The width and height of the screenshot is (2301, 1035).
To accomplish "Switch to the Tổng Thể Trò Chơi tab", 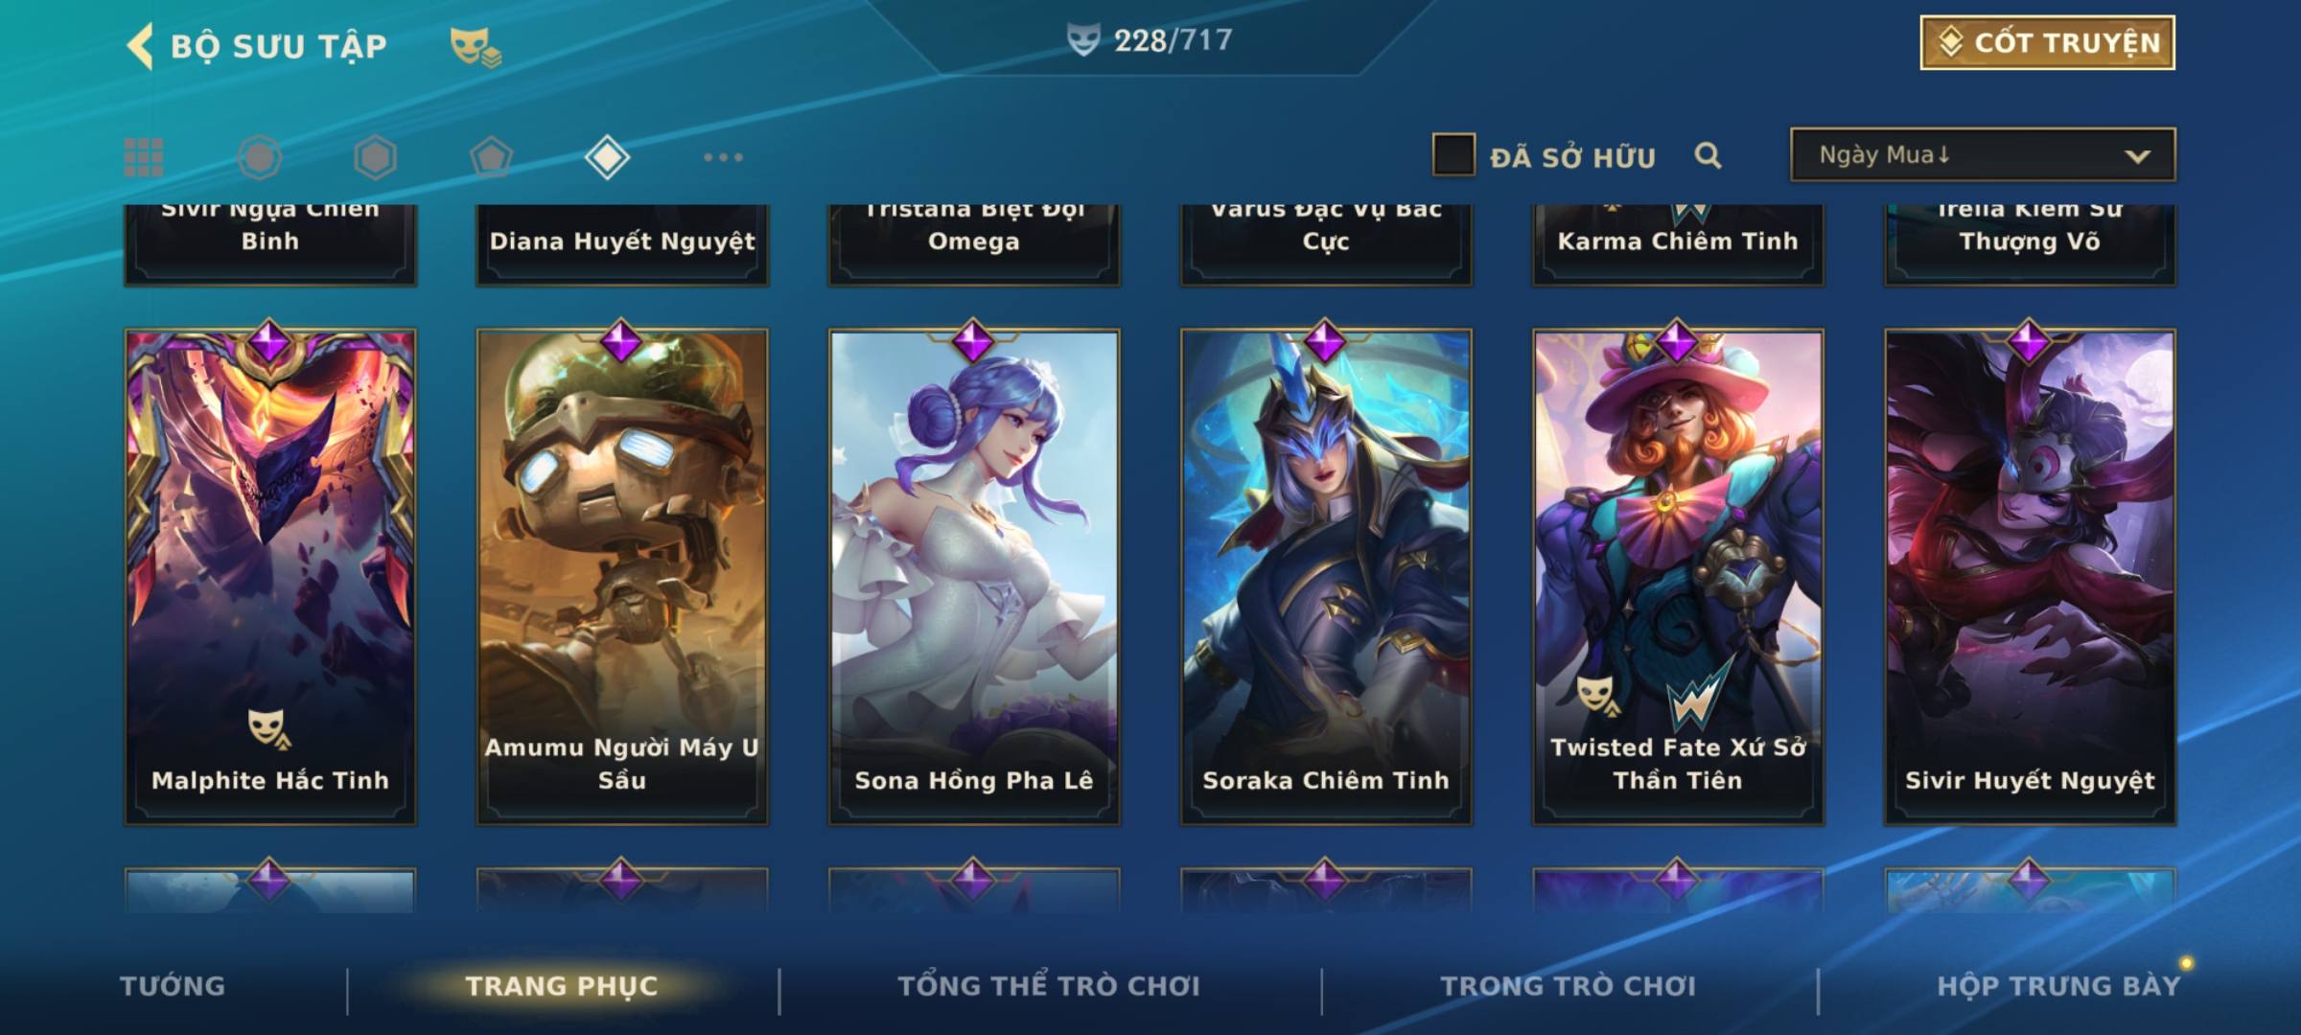I will [1049, 986].
